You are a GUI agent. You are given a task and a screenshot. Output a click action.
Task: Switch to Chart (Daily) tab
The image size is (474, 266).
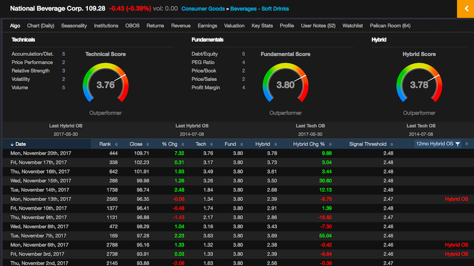41,26
